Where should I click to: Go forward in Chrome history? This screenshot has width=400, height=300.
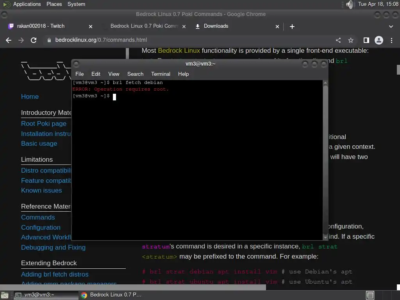[21, 40]
